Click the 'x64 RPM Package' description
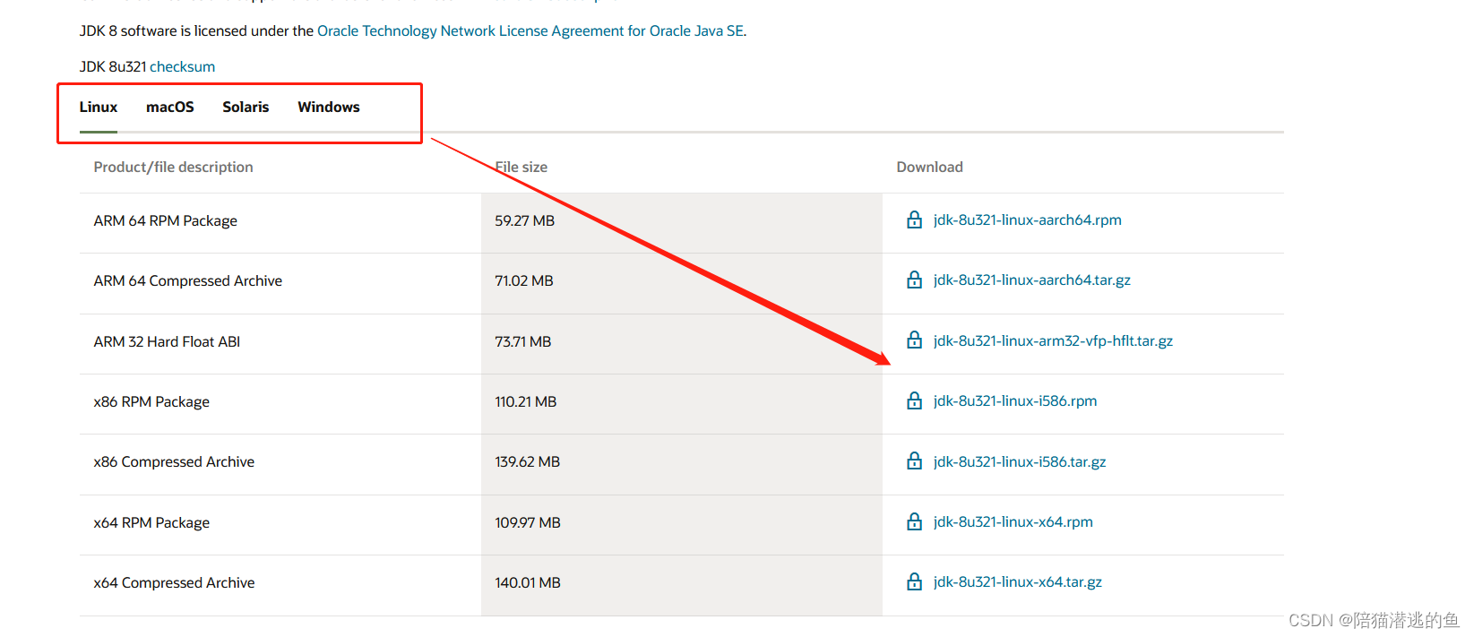Image resolution: width=1474 pixels, height=637 pixels. point(151,522)
